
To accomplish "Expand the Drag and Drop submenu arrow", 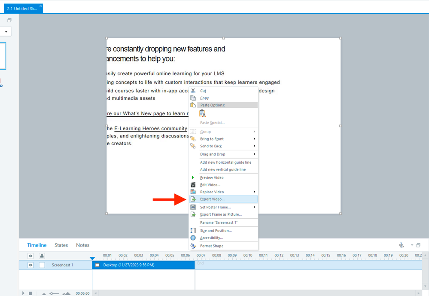I will [x=255, y=154].
